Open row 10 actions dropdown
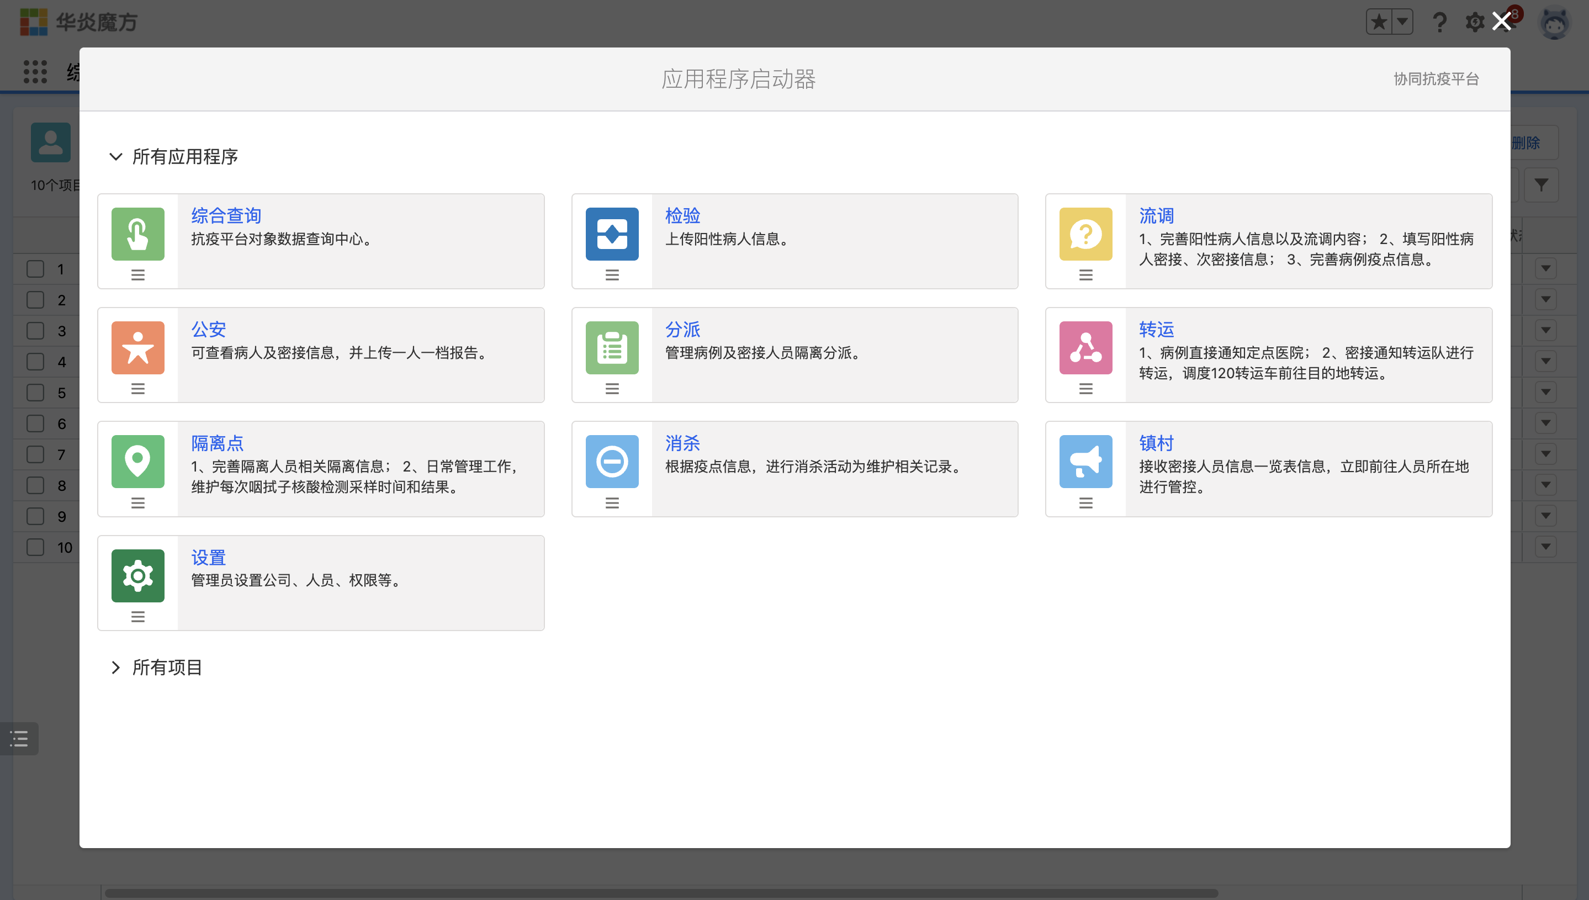This screenshot has height=900, width=1589. tap(1546, 547)
